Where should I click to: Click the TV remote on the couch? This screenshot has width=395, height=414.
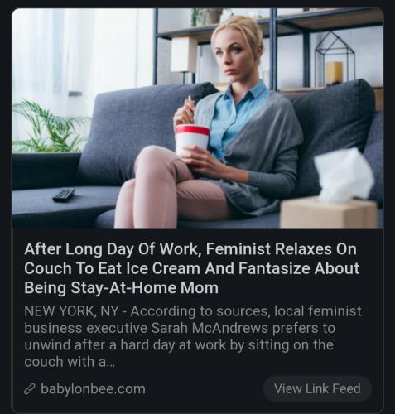[x=64, y=195]
